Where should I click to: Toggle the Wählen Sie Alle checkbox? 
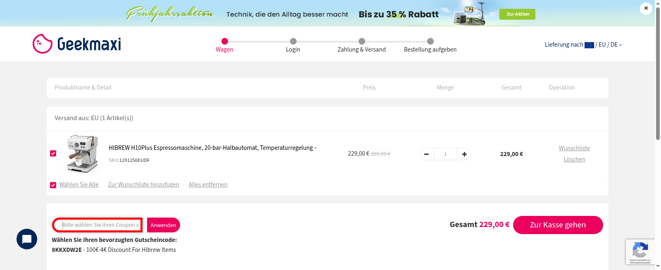pyautogui.click(x=53, y=185)
